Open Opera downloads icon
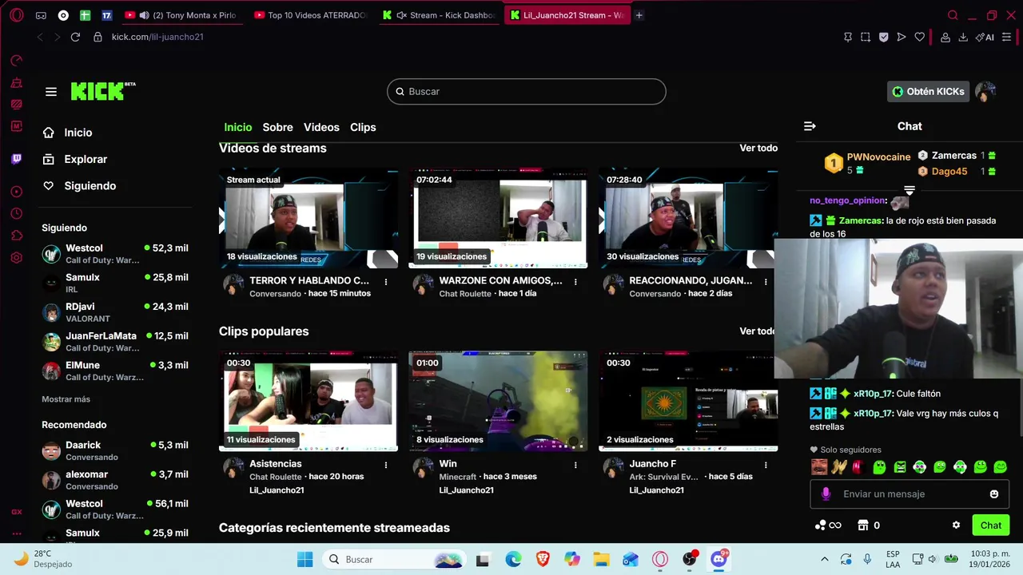Screen dimensions: 1023x575 963,37
